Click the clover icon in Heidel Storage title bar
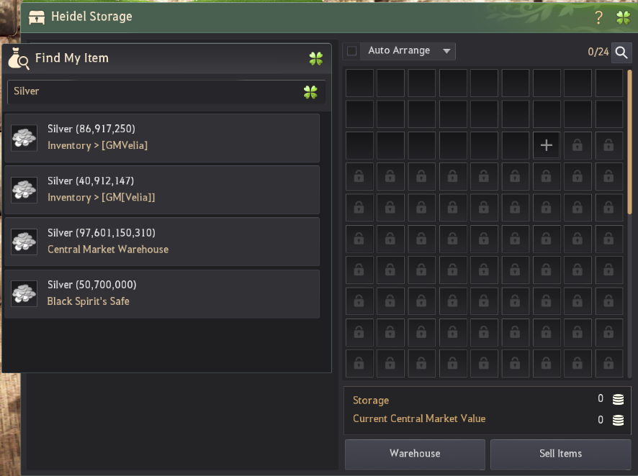638x476 pixels. click(624, 17)
